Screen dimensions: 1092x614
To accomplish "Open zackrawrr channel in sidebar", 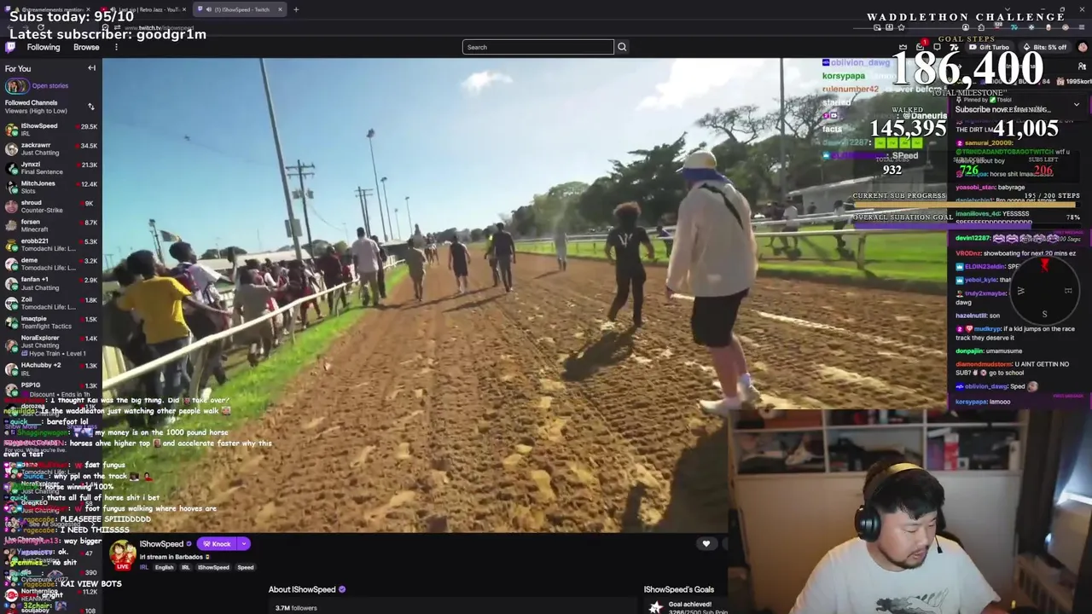I will 51,148.
